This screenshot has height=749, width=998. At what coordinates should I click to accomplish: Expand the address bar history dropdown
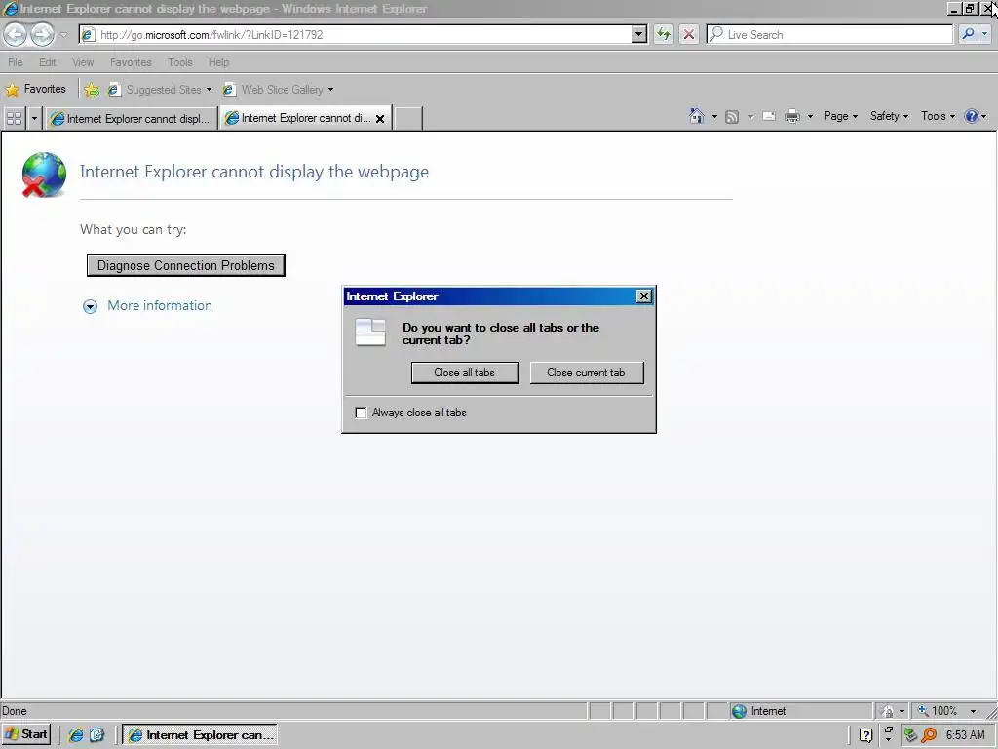point(639,34)
